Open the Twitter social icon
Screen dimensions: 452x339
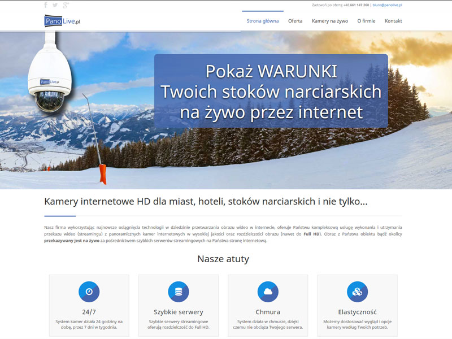click(x=55, y=5)
